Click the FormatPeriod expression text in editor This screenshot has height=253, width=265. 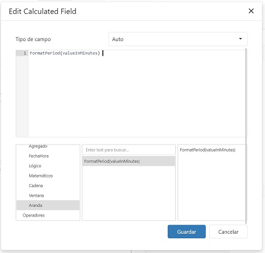pos(65,53)
